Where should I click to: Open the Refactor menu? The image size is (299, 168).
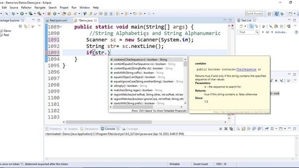coord(26,7)
